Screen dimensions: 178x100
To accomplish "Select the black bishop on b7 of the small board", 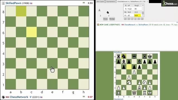I will [124, 62].
